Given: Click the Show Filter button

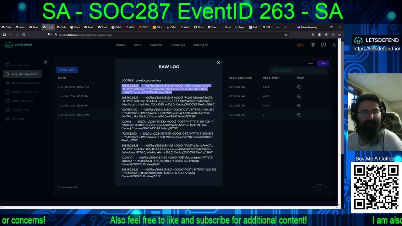Looking at the screenshot, I should pyautogui.click(x=67, y=70).
